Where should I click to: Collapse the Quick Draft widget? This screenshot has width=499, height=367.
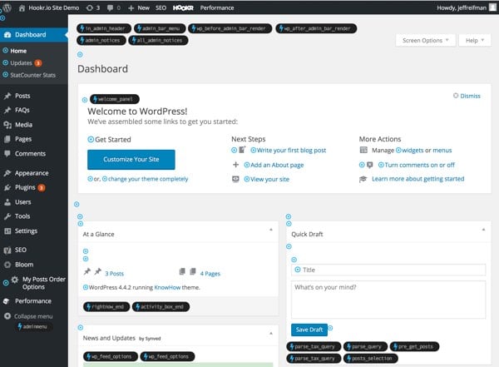coord(483,230)
